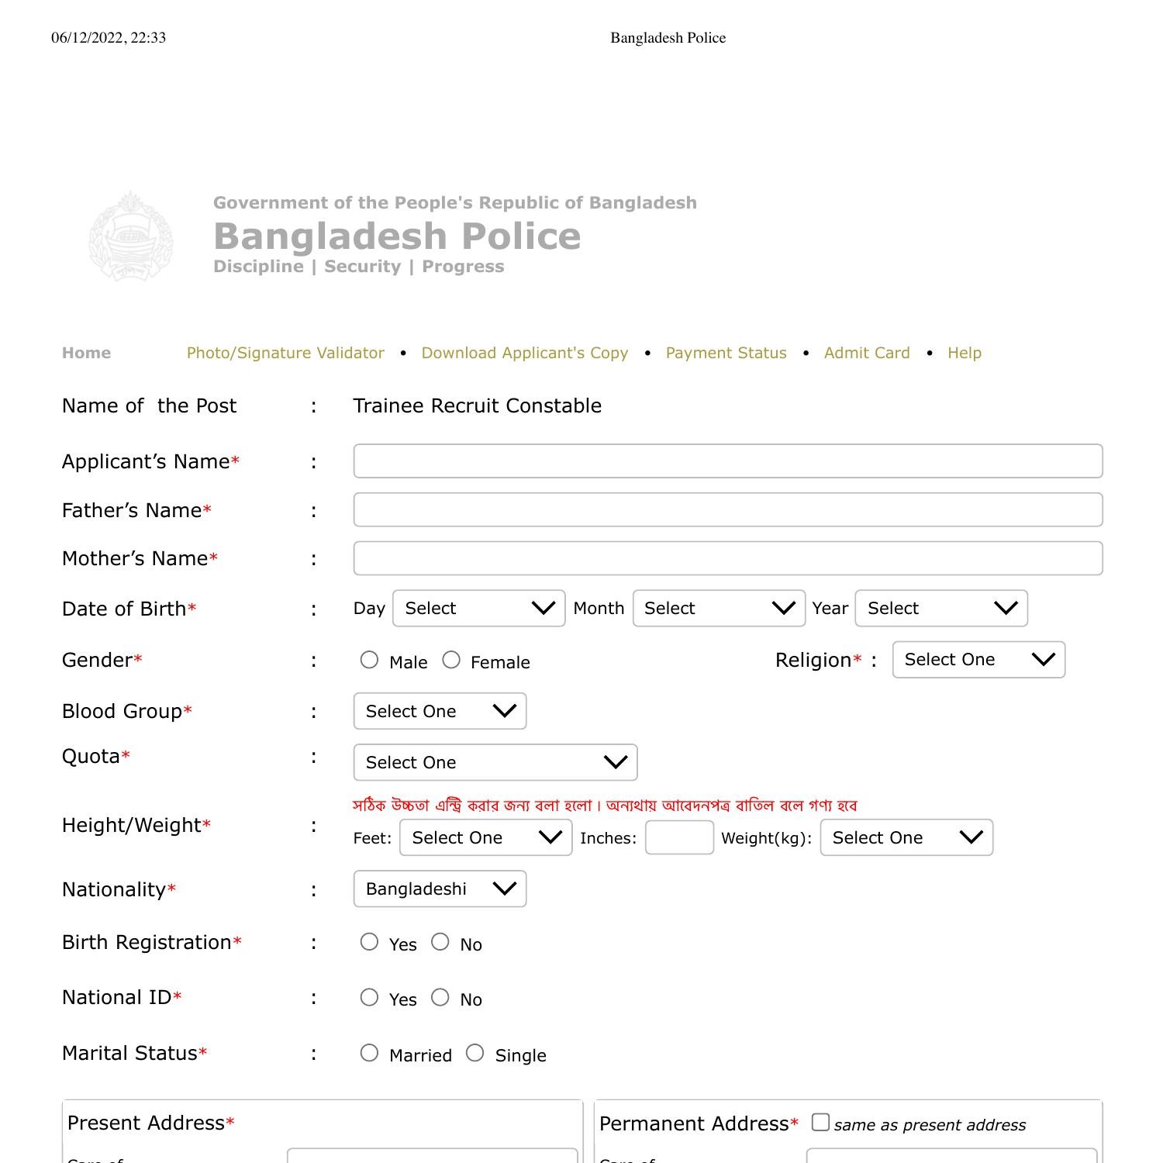
Task: Open the Day dropdown for Date of Birth
Action: pyautogui.click(x=478, y=609)
